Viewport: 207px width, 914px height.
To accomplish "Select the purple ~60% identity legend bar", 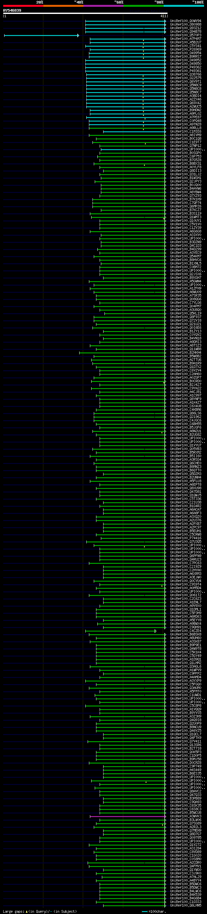I will [x=103, y=6].
